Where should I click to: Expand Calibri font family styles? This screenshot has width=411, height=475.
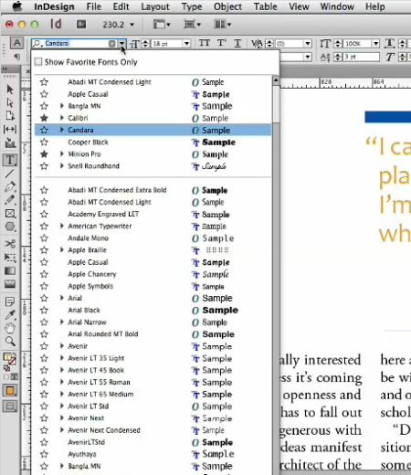[x=62, y=118]
